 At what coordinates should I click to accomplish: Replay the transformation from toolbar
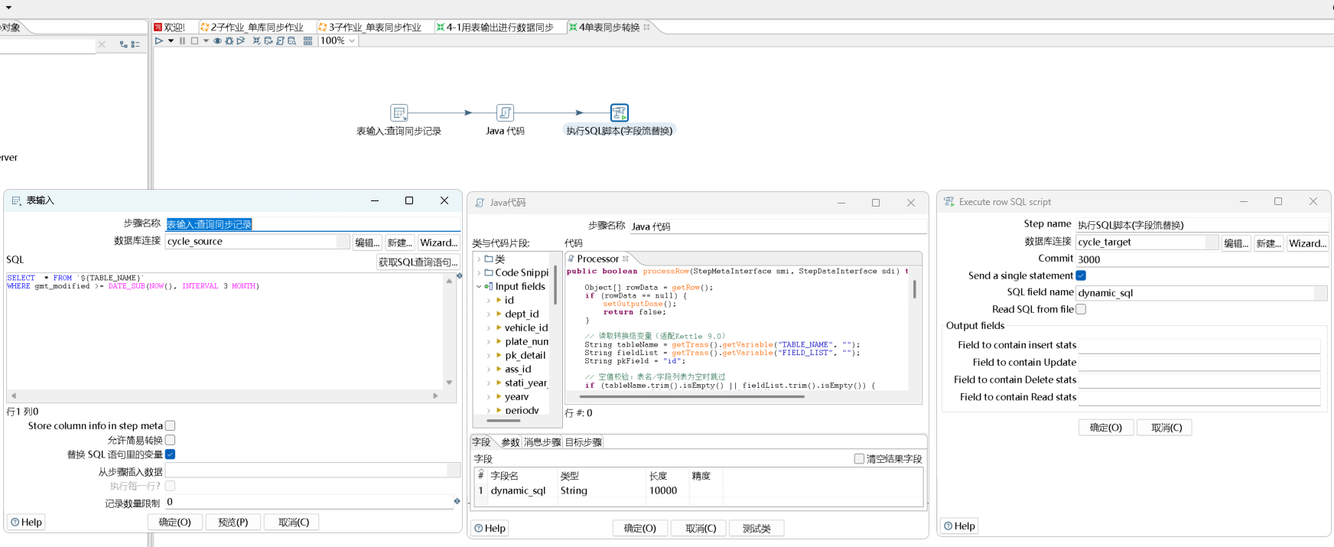[241, 41]
